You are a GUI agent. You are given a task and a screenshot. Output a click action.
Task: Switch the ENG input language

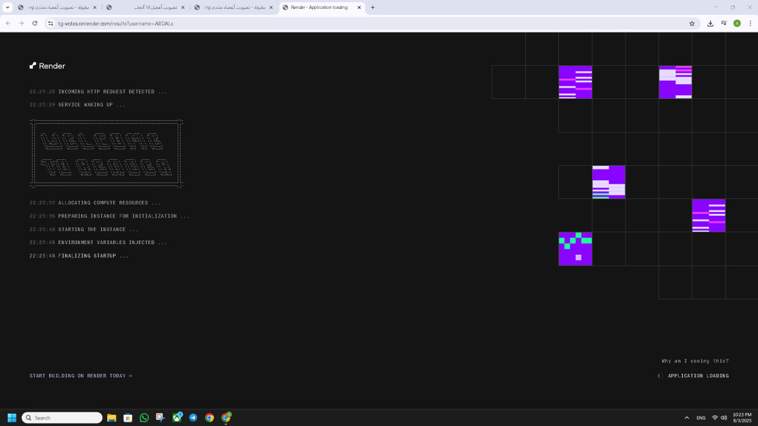pyautogui.click(x=701, y=418)
